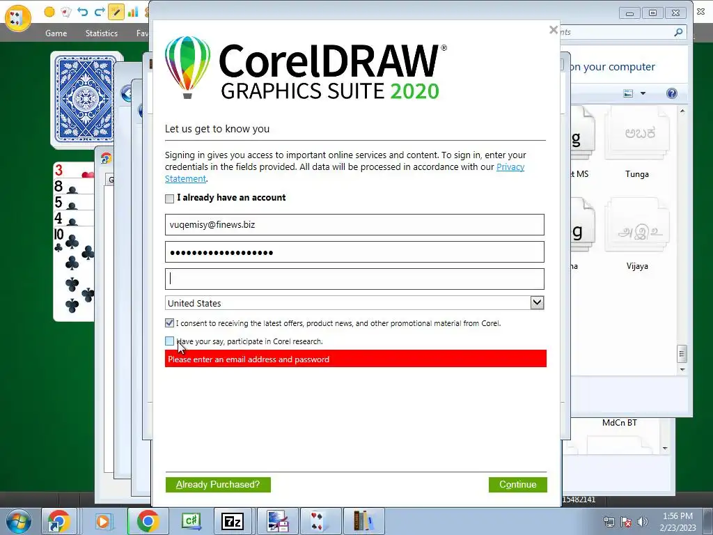The width and height of the screenshot is (713, 535).
Task: Check 'I already have an account'
Action: tap(170, 199)
